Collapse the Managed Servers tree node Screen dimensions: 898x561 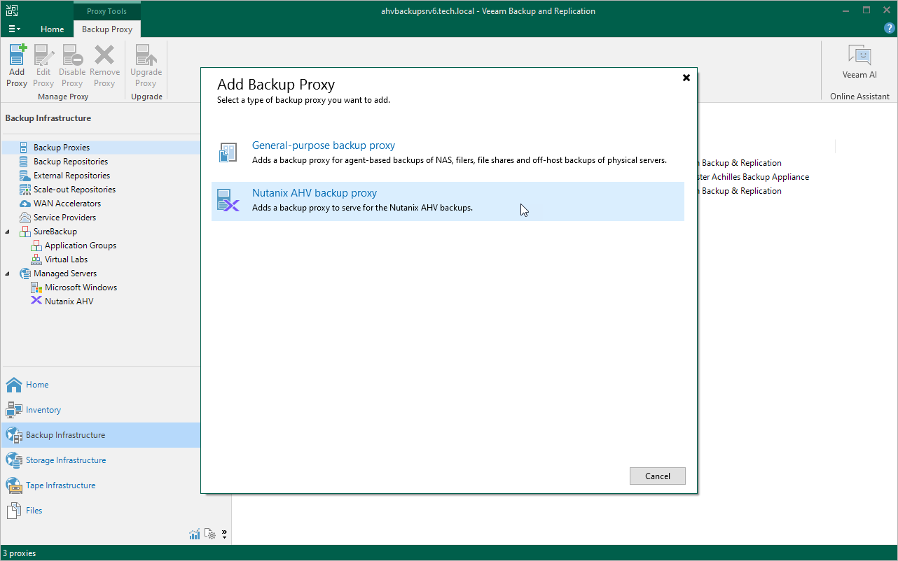click(x=8, y=274)
